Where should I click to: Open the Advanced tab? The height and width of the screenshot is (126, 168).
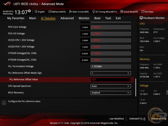coord(67,18)
